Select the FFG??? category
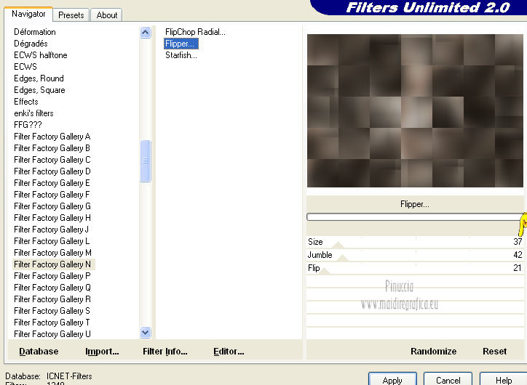Viewport: 527px width, 385px height. pos(28,125)
